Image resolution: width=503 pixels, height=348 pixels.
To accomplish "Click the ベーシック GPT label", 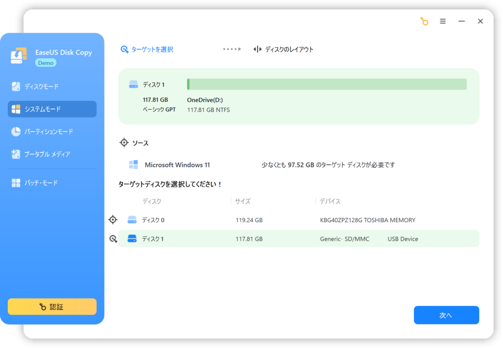I will 159,110.
